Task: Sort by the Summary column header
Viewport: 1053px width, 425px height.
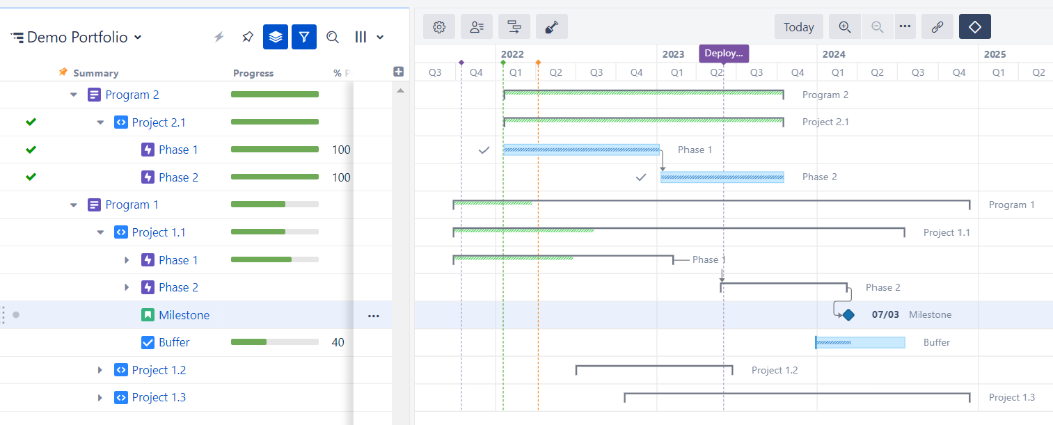Action: 95,73
